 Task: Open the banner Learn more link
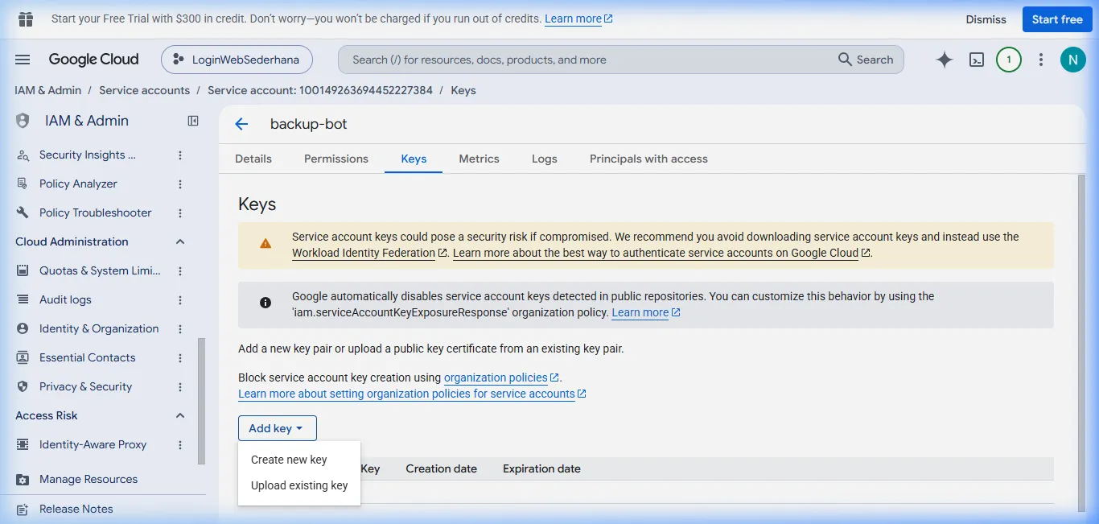[x=578, y=19]
